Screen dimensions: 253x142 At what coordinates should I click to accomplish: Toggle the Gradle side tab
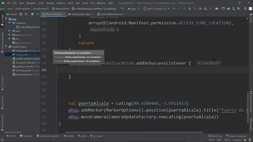tap(251, 18)
